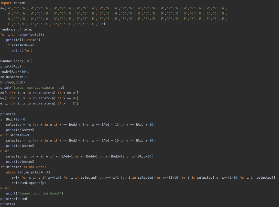Screen dimensions: 279x207
Task: Click the BAdd=a.index('B') line
Action: (x=16, y=61)
